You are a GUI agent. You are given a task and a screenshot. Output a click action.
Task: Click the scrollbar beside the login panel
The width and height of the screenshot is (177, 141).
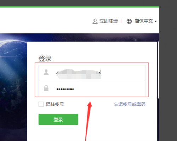pyautogui.click(x=159, y=70)
